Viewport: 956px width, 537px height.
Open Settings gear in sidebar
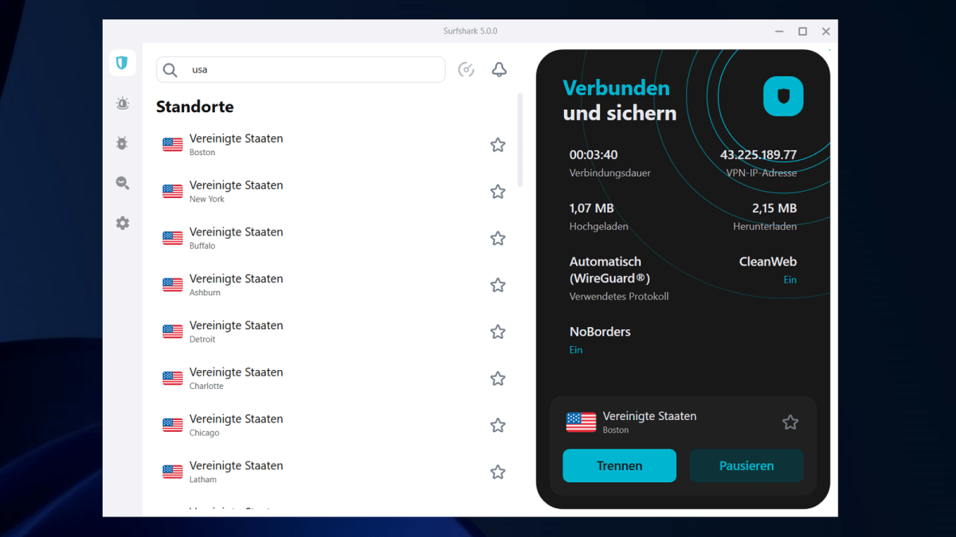[x=122, y=224]
